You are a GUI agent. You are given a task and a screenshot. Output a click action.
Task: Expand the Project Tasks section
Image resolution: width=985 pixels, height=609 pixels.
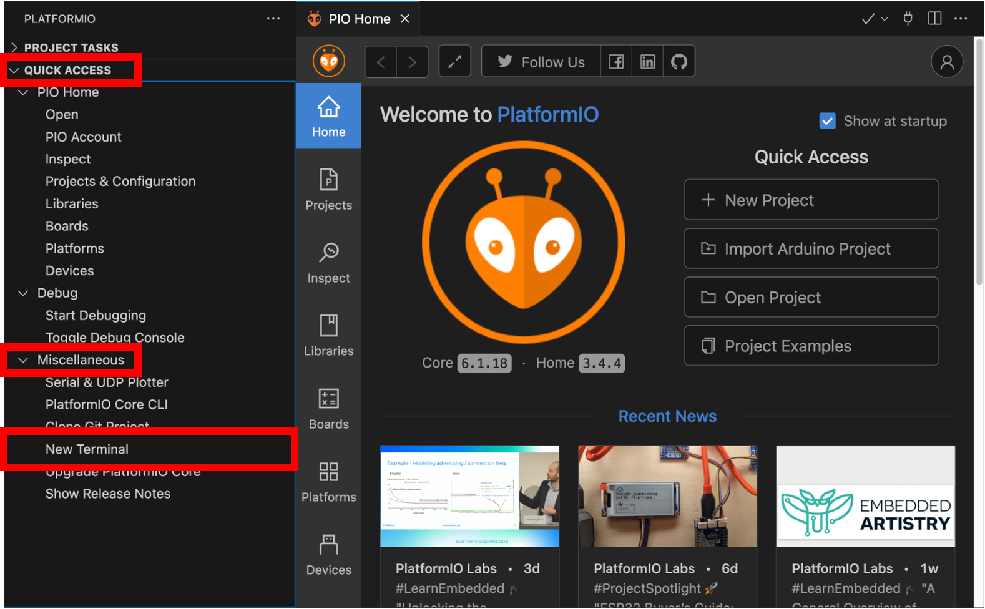point(71,47)
